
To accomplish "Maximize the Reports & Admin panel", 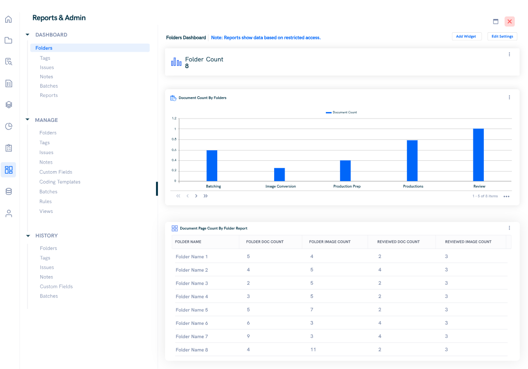I will 496,21.
